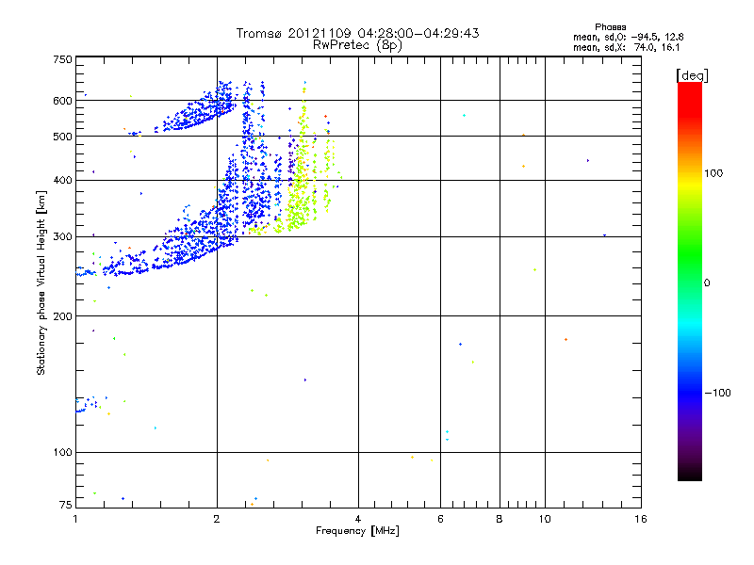Click the colorbar '100' tick label

point(713,173)
